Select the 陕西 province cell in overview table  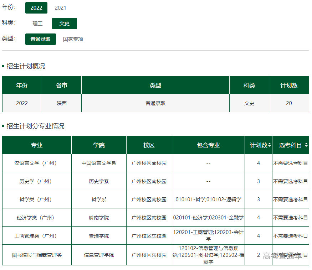(x=61, y=103)
